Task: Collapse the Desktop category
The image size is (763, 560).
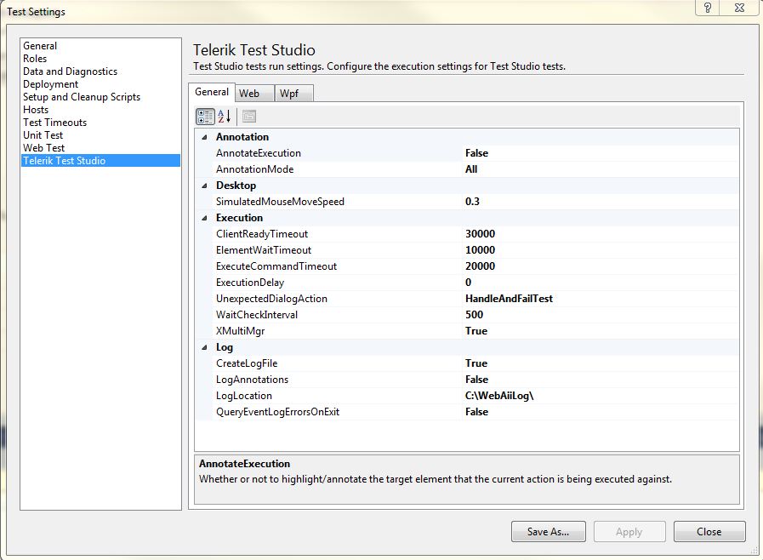Action: tap(203, 186)
